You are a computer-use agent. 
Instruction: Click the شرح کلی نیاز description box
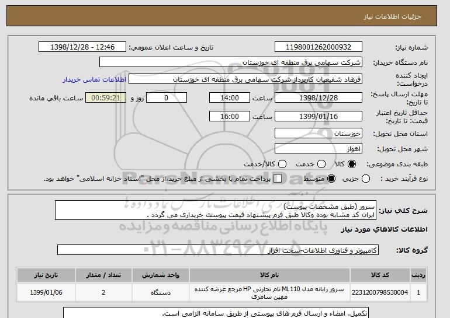coord(216,210)
